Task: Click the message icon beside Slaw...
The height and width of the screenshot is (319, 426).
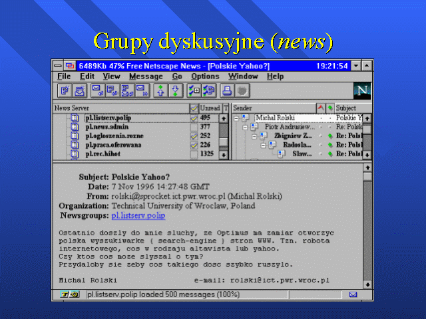Action: click(282, 154)
